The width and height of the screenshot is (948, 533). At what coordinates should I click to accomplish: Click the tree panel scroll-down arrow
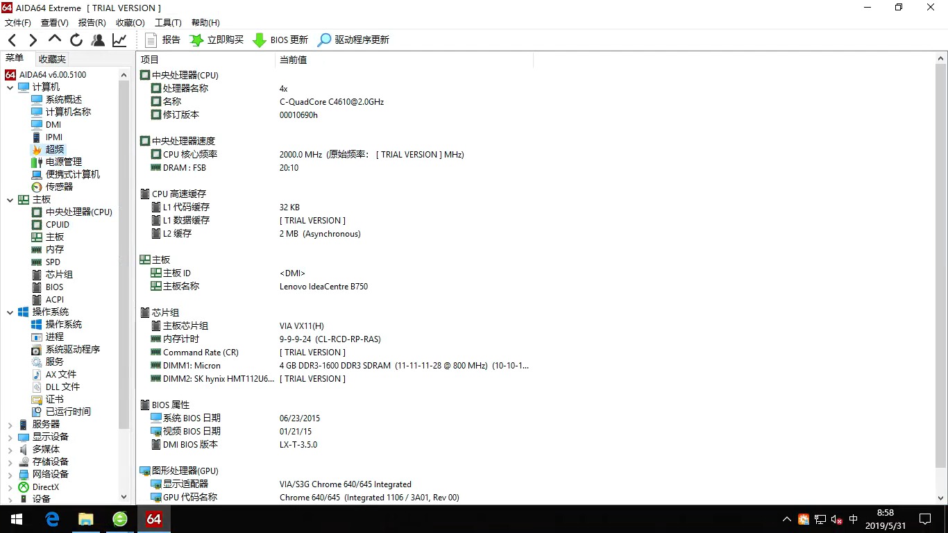click(x=124, y=497)
